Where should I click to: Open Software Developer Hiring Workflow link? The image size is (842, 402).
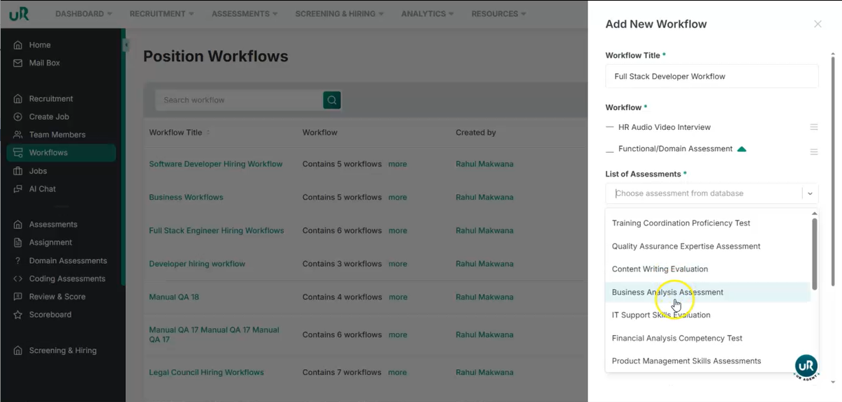coord(215,164)
